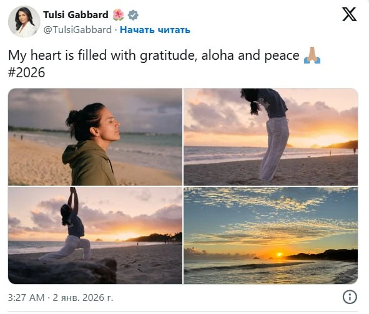This screenshot has width=369, height=314.
Task: Open the profile avatar picture
Action: click(24, 22)
